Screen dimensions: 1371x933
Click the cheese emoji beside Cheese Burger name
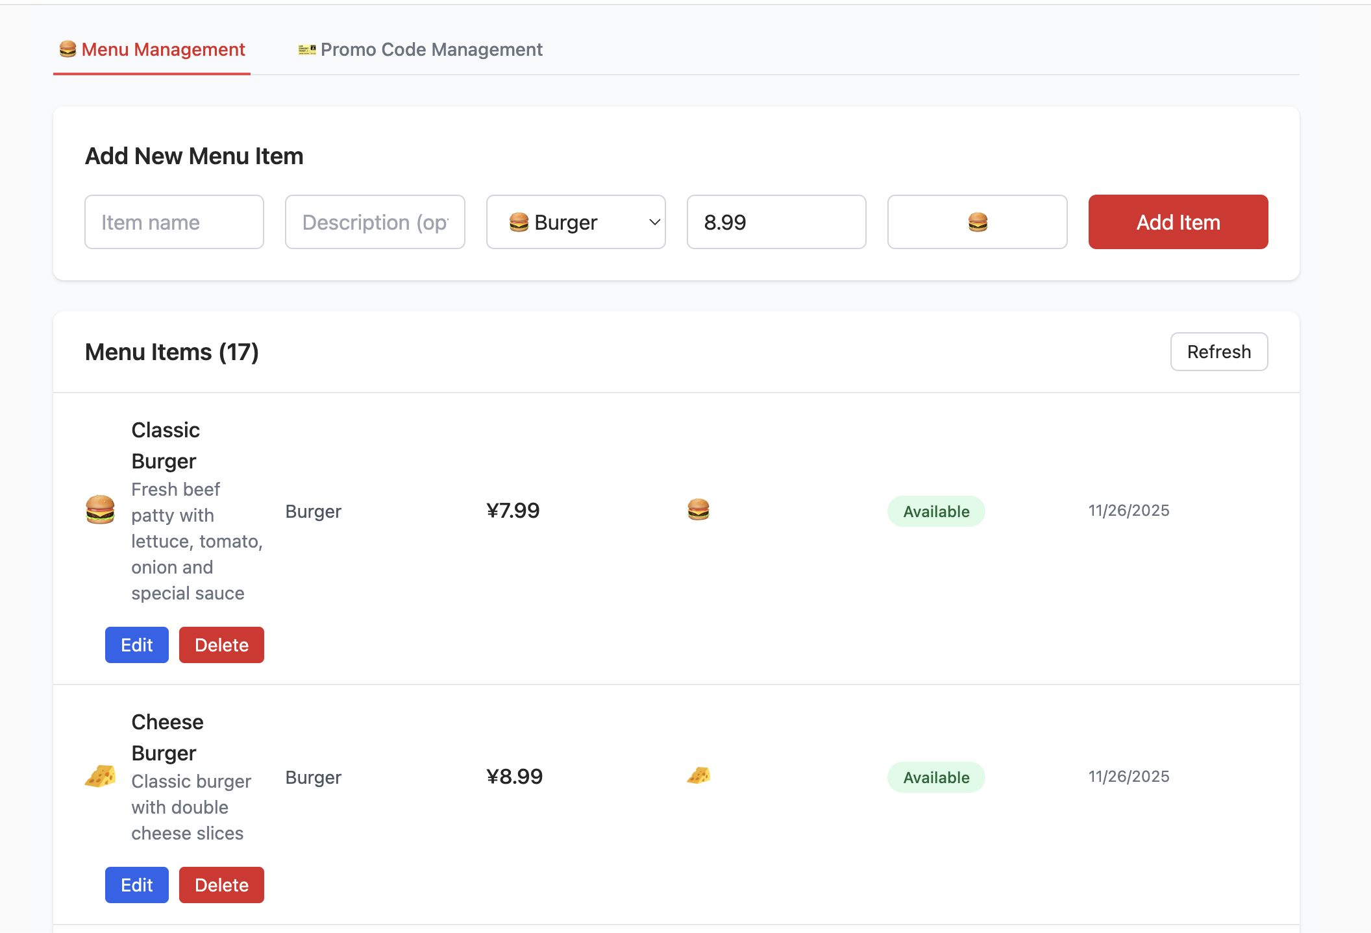click(x=100, y=776)
